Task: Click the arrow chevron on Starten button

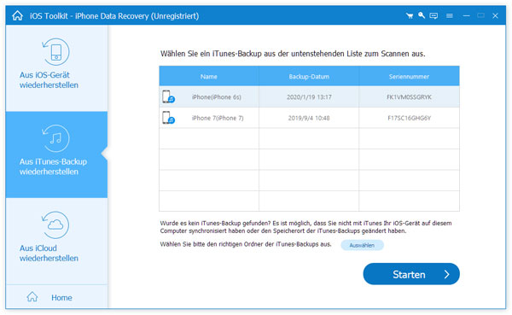Action: coord(446,275)
